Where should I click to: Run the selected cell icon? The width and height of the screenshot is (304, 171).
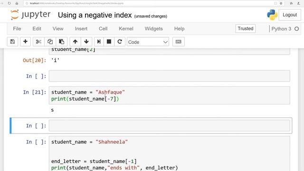click(99, 42)
